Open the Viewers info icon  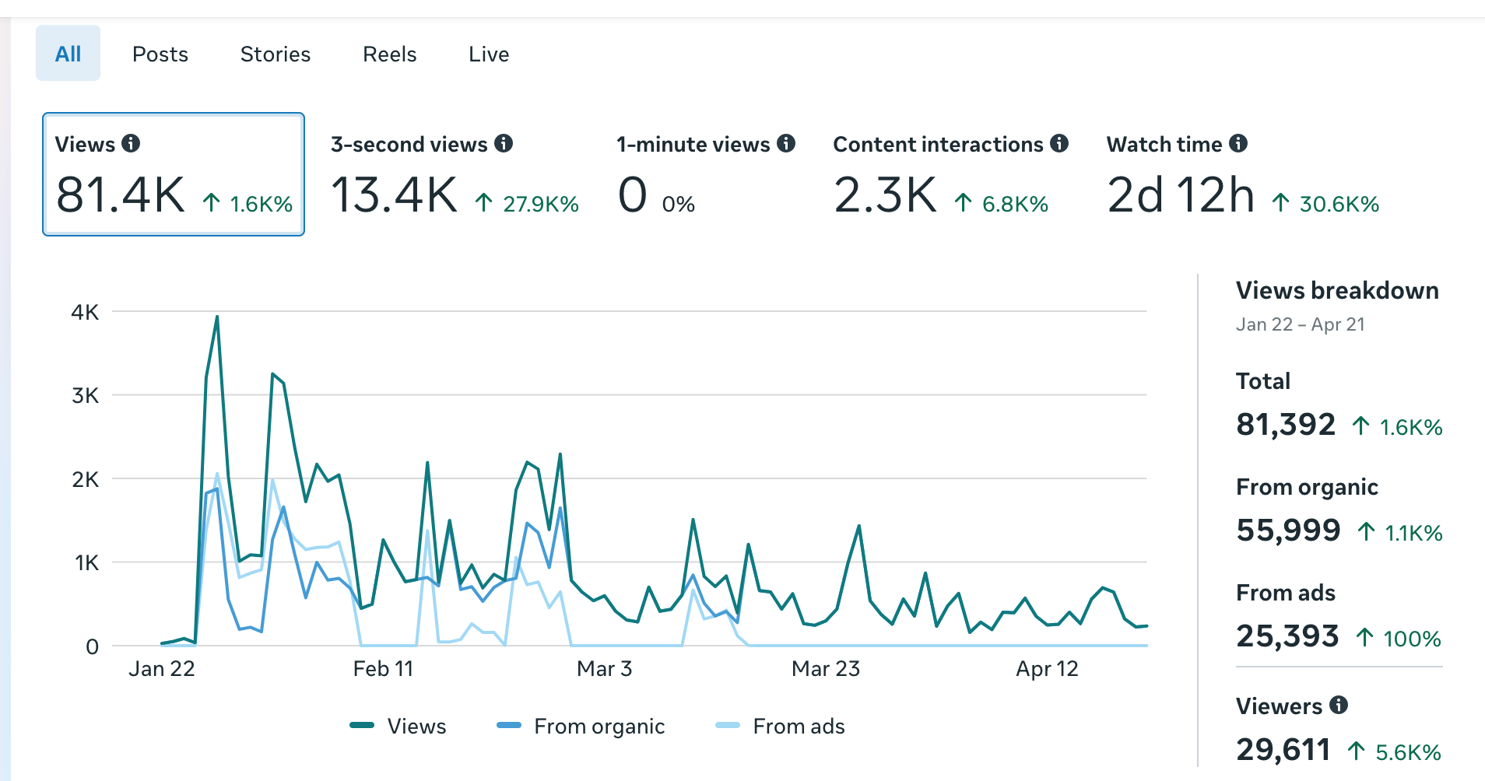tap(1339, 705)
